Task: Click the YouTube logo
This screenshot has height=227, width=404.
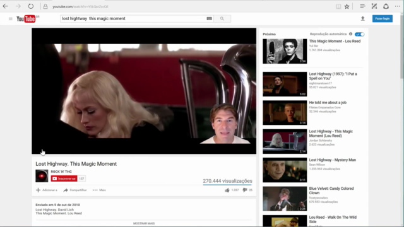Action: click(x=27, y=19)
